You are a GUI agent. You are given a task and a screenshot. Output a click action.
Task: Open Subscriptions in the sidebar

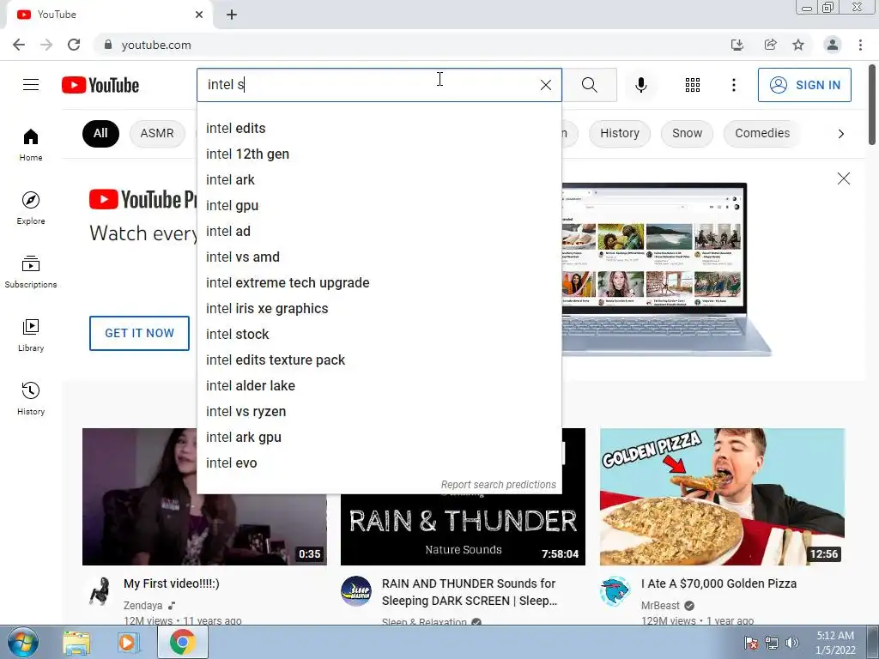(31, 272)
